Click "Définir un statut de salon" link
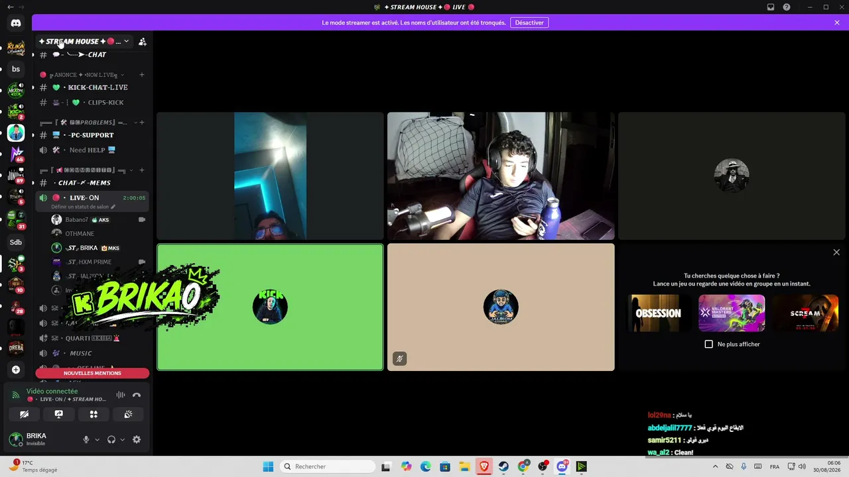The height and width of the screenshot is (477, 849). coord(84,207)
